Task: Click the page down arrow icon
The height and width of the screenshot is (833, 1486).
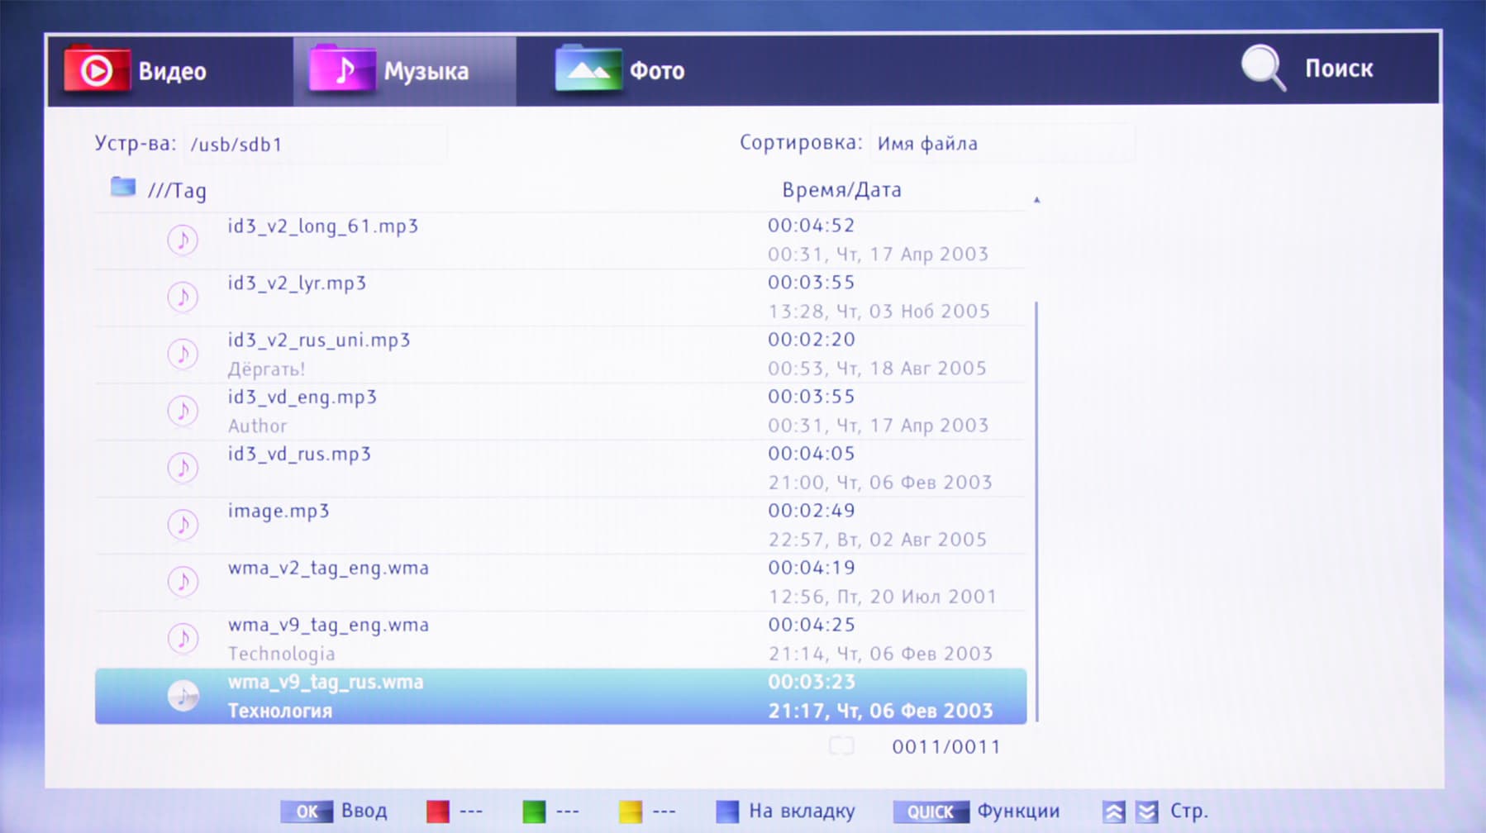Action: click(x=1147, y=812)
